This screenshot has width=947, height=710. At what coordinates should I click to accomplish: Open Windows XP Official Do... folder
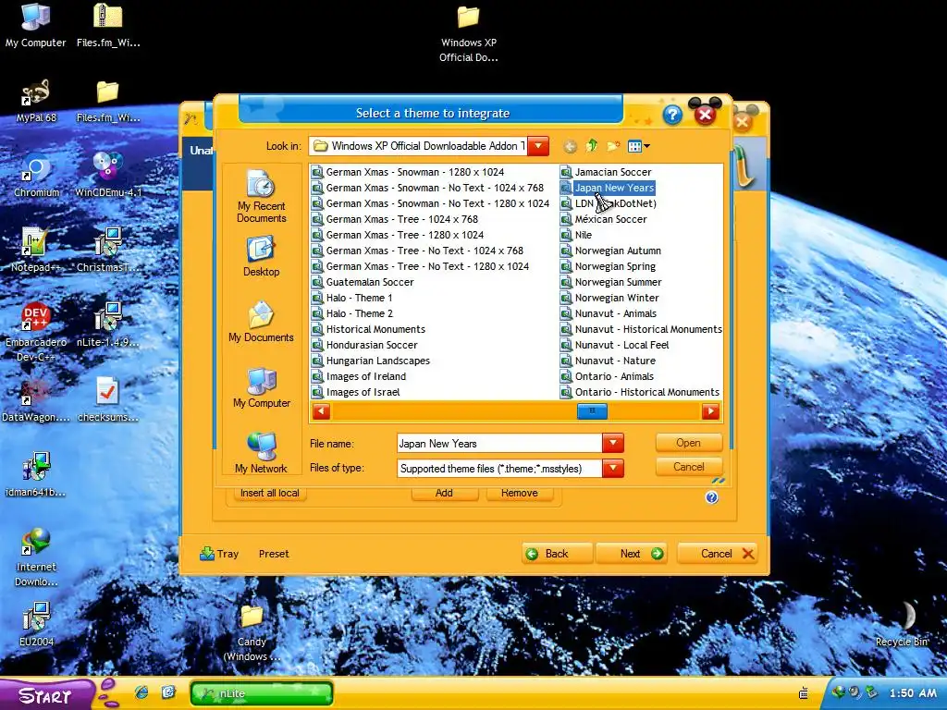(x=469, y=34)
